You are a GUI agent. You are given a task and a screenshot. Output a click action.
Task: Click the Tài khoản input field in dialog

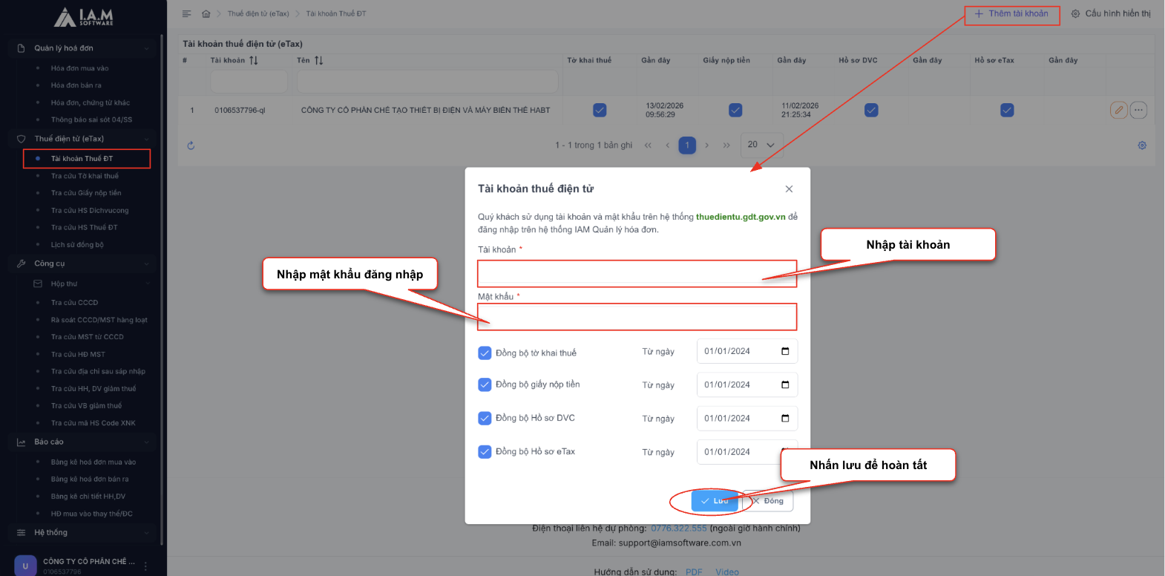point(636,273)
